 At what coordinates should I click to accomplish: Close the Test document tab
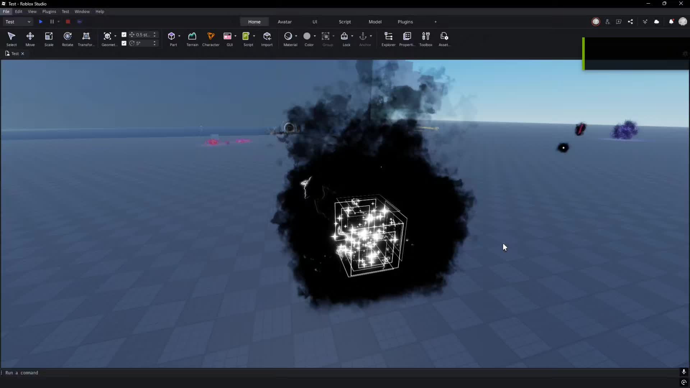pyautogui.click(x=23, y=54)
